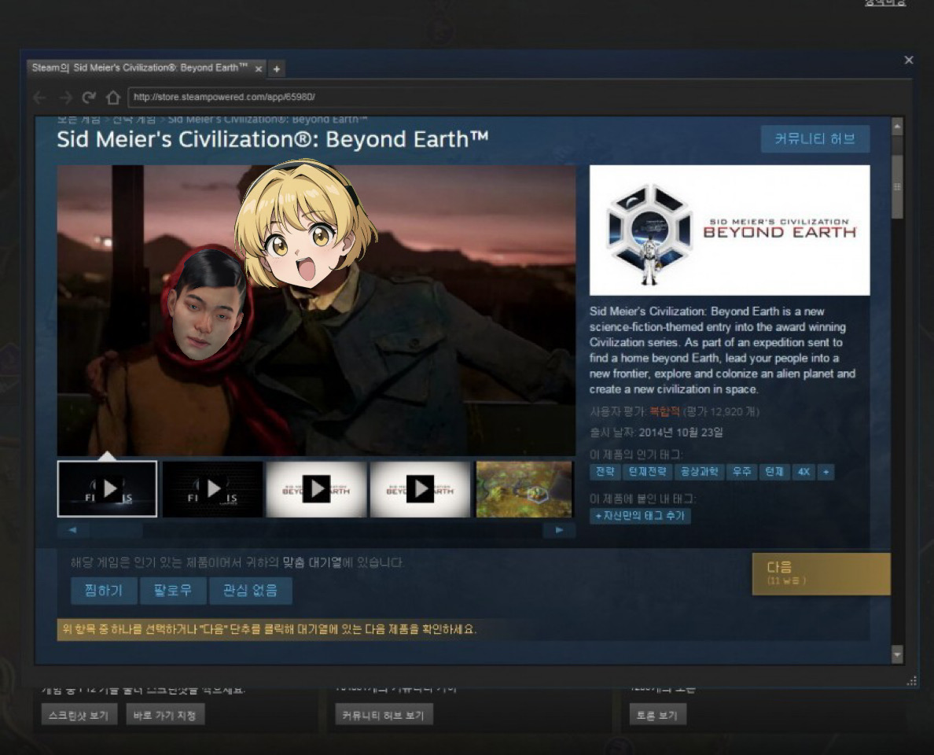Viewport: 934px width, 755px height.
Task: Click the Beyond Earth header logo image
Action: click(x=730, y=230)
